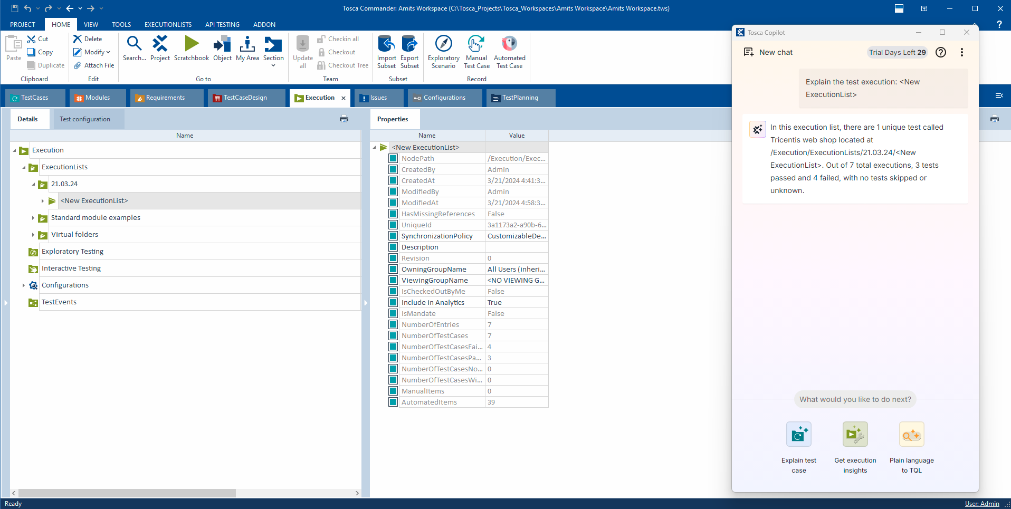The height and width of the screenshot is (509, 1011).
Task: Click the Save icon in title bar
Action: click(15, 8)
